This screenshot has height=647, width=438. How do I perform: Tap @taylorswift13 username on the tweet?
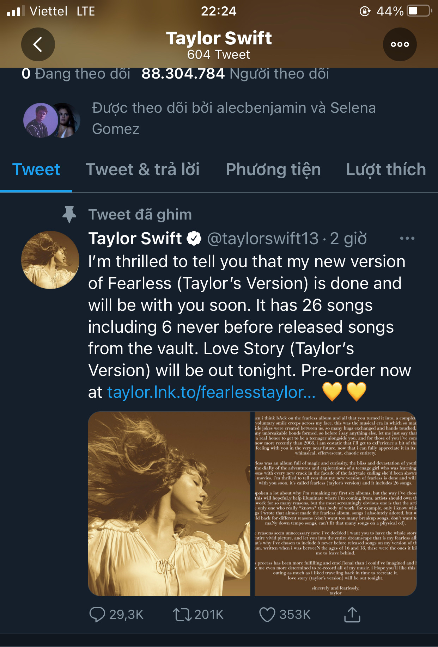click(262, 238)
